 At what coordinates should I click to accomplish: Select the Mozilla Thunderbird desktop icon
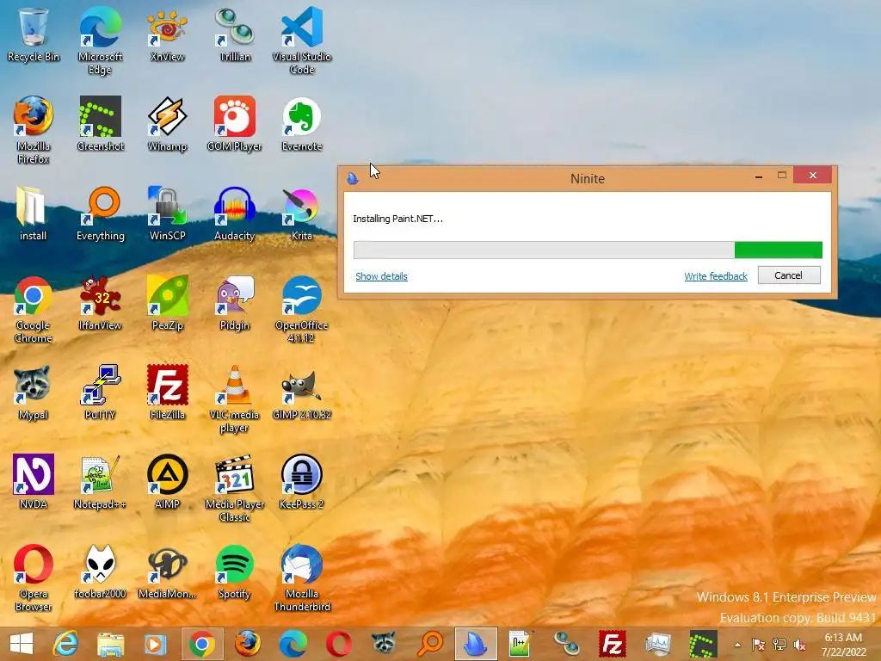302,578
